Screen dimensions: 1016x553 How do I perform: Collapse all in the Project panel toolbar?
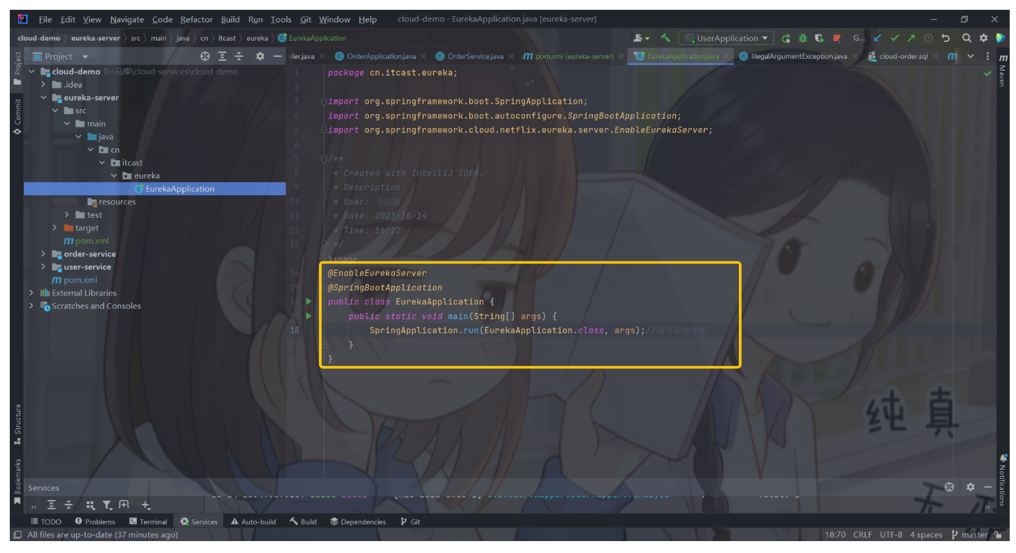[x=239, y=56]
